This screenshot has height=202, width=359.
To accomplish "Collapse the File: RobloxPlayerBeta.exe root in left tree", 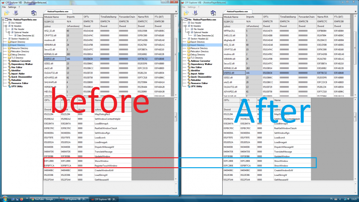I will pyautogui.click(x=3, y=19).
